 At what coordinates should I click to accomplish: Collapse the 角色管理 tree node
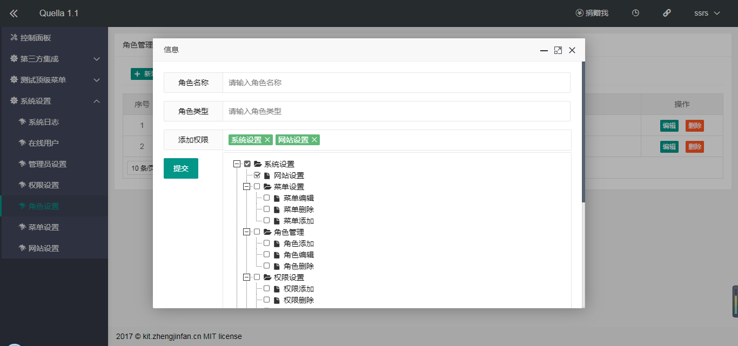tap(247, 232)
